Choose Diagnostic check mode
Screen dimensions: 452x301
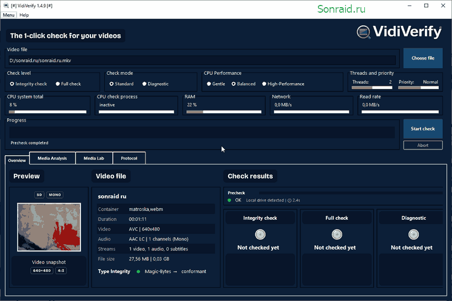click(155, 84)
